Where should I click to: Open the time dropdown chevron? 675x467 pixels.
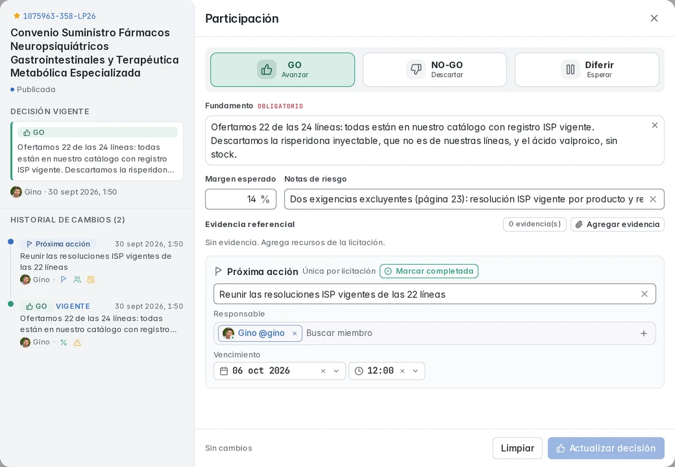[x=415, y=370]
